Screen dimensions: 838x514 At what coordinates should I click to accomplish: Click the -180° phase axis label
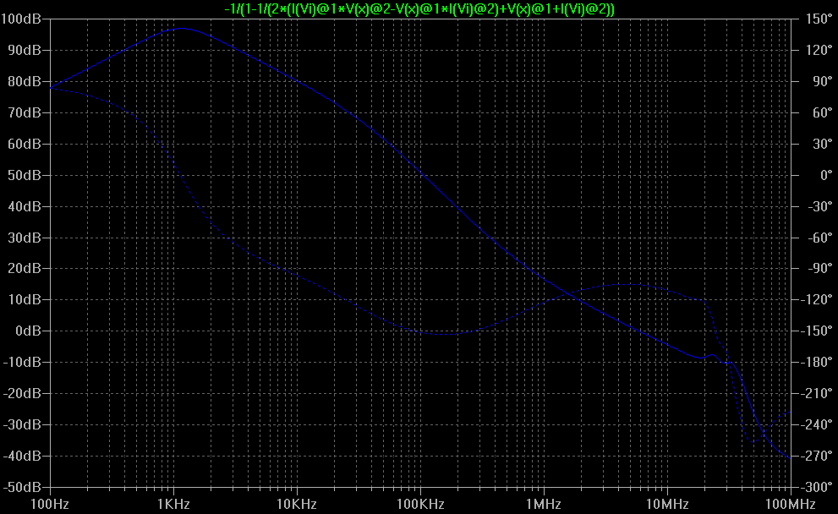pos(817,363)
